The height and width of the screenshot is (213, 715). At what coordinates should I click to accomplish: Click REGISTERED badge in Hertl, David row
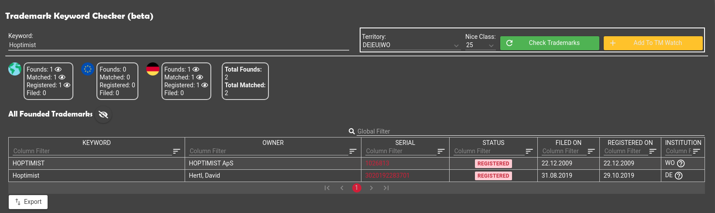(x=493, y=176)
